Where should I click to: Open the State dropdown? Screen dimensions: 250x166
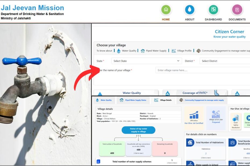coord(147,61)
